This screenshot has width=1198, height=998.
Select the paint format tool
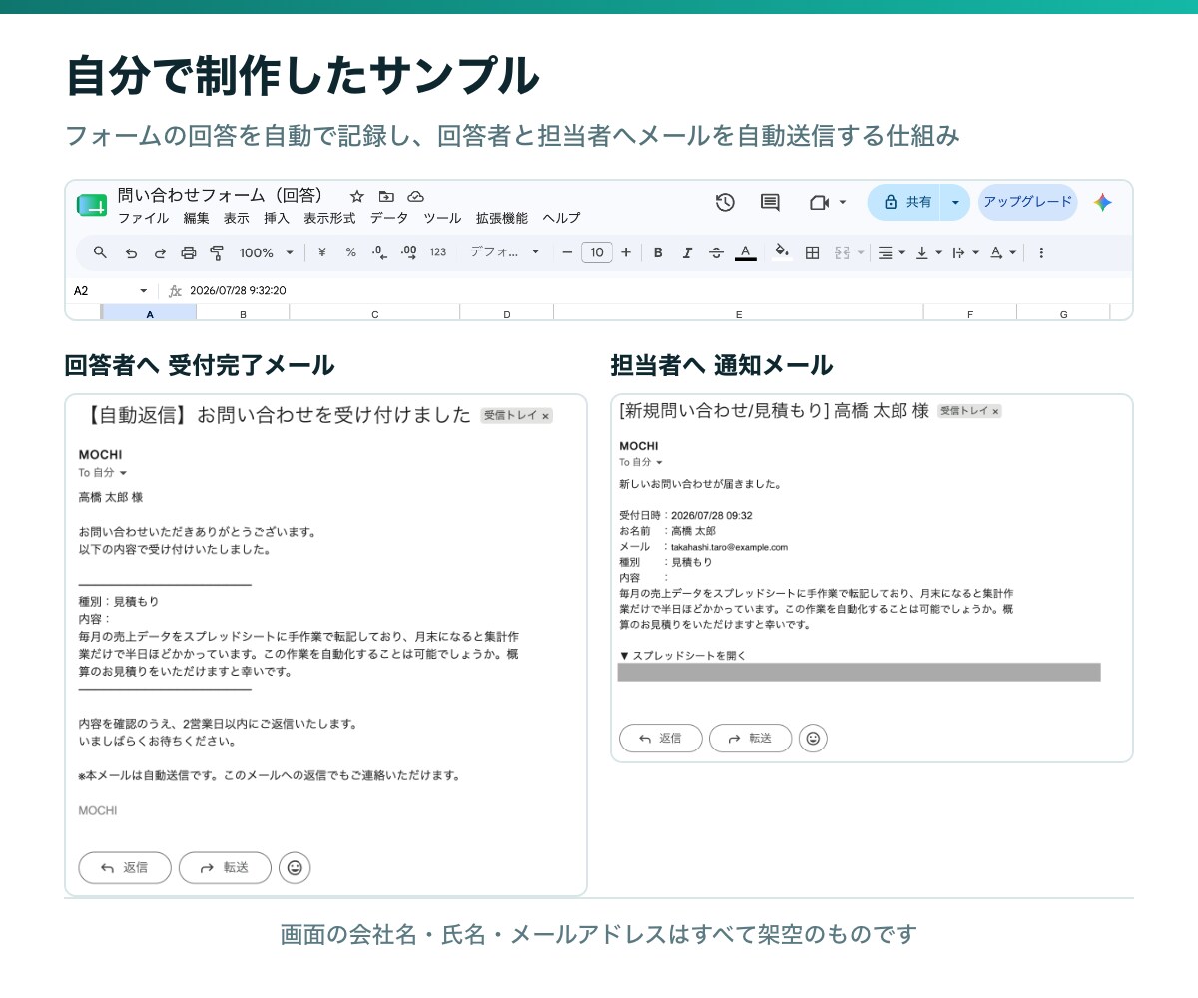(217, 253)
